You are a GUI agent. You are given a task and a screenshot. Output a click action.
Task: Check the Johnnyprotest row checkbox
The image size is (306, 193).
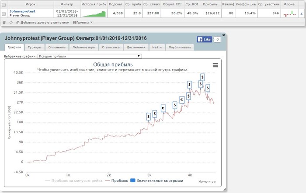[x=3, y=14]
